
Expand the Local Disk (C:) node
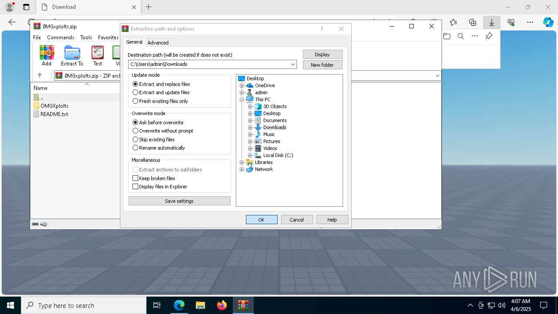[x=250, y=155]
